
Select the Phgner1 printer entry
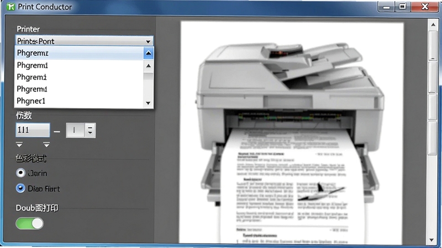click(x=79, y=101)
